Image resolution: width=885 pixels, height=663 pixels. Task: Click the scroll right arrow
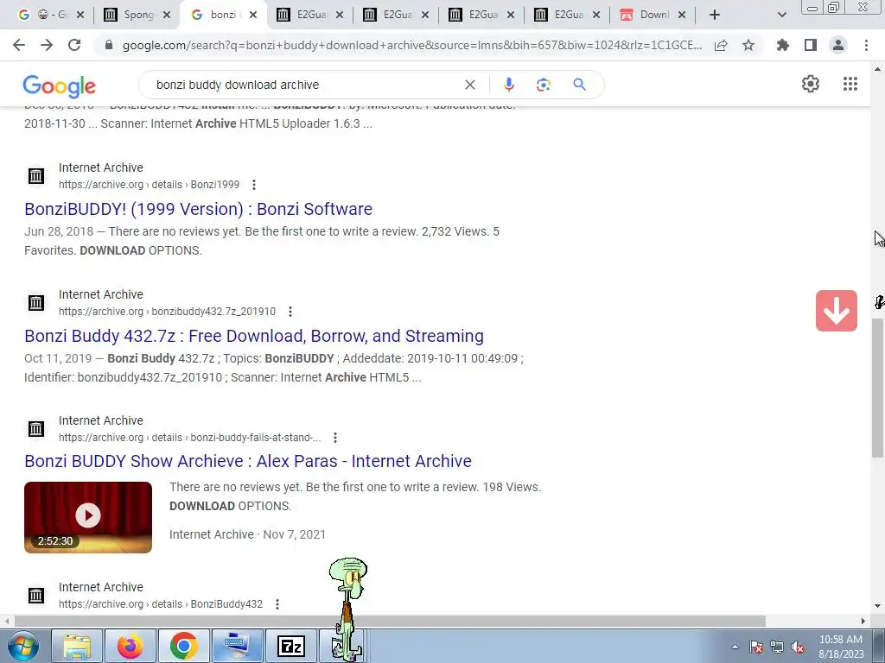pyautogui.click(x=863, y=621)
